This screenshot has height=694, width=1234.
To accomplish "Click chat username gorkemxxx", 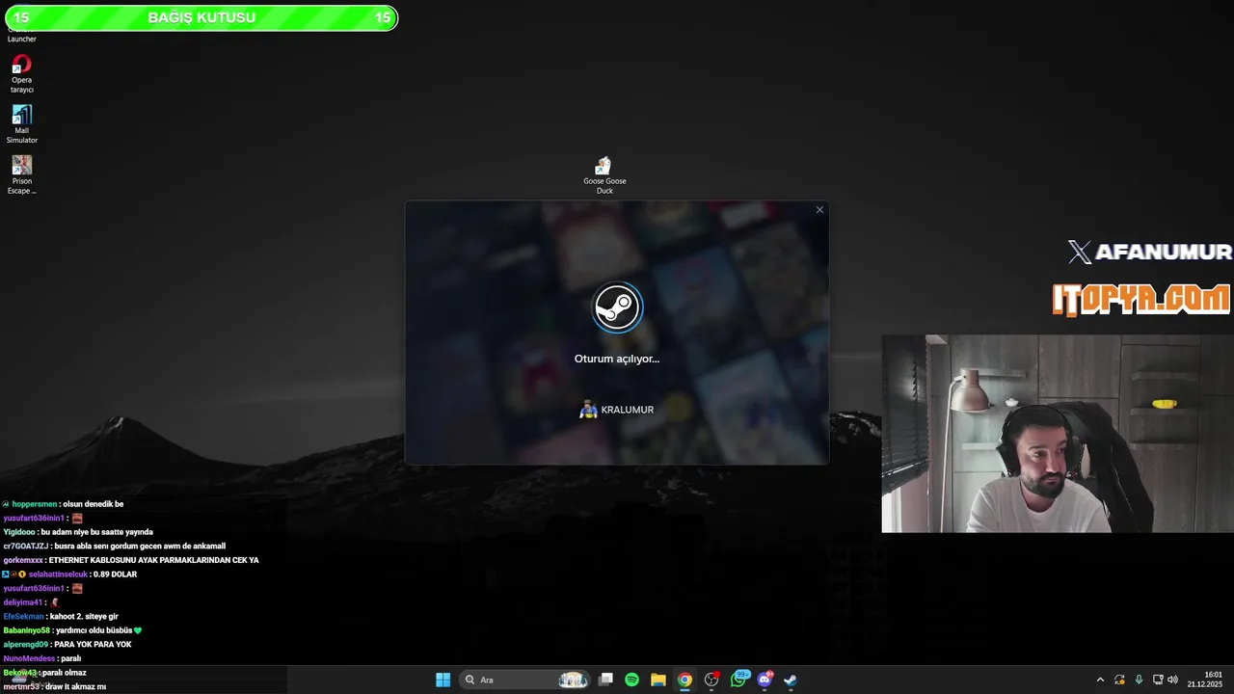I will 23,560.
